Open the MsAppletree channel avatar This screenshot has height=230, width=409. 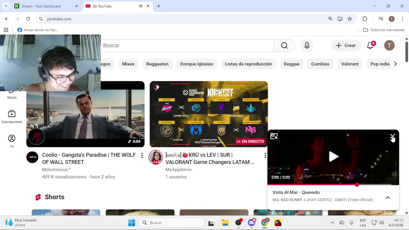pyautogui.click(x=156, y=157)
